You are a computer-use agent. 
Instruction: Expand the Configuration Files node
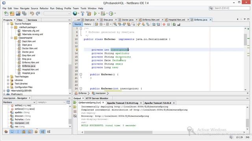pyautogui.click(x=8, y=87)
